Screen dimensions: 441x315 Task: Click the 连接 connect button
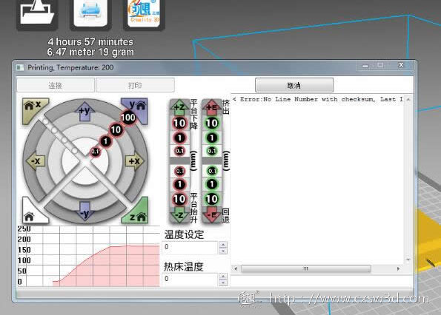(x=56, y=85)
